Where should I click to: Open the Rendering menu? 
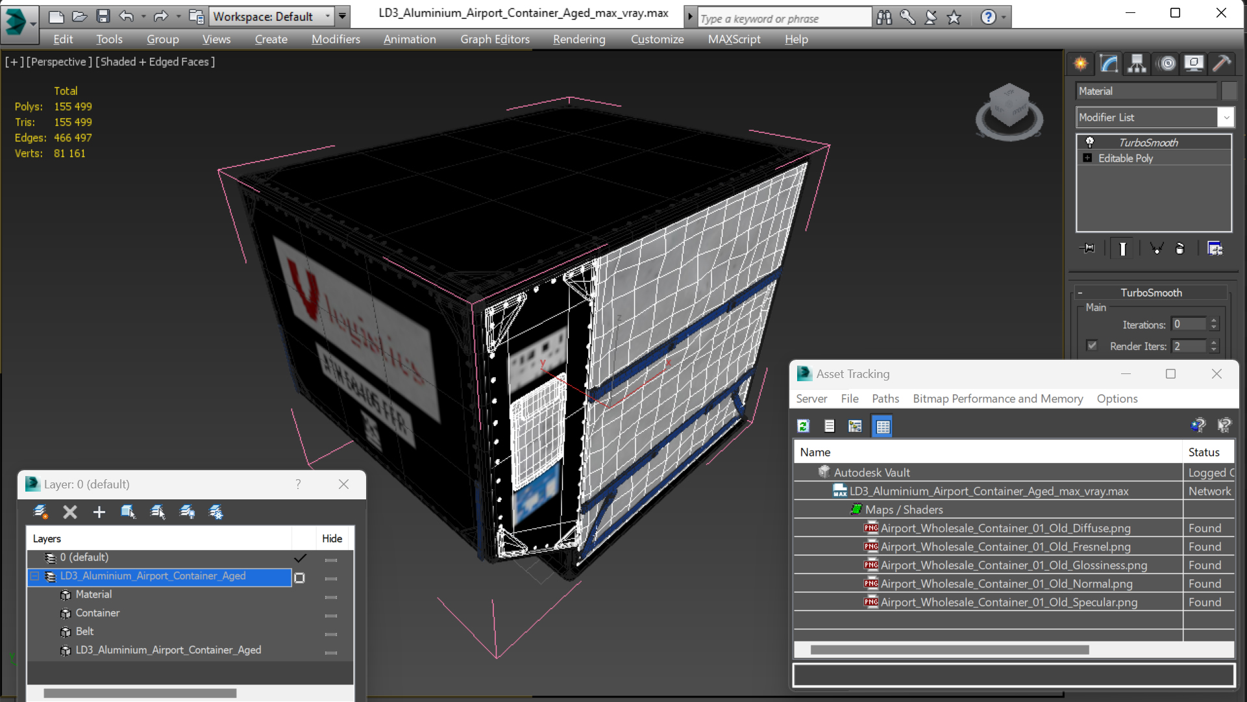[x=579, y=39]
